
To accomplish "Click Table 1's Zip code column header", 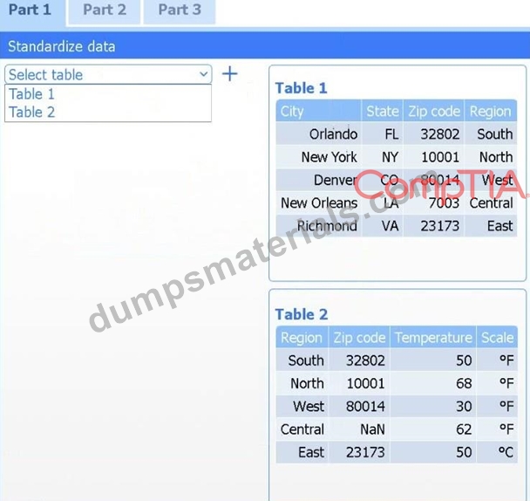I will coord(434,111).
